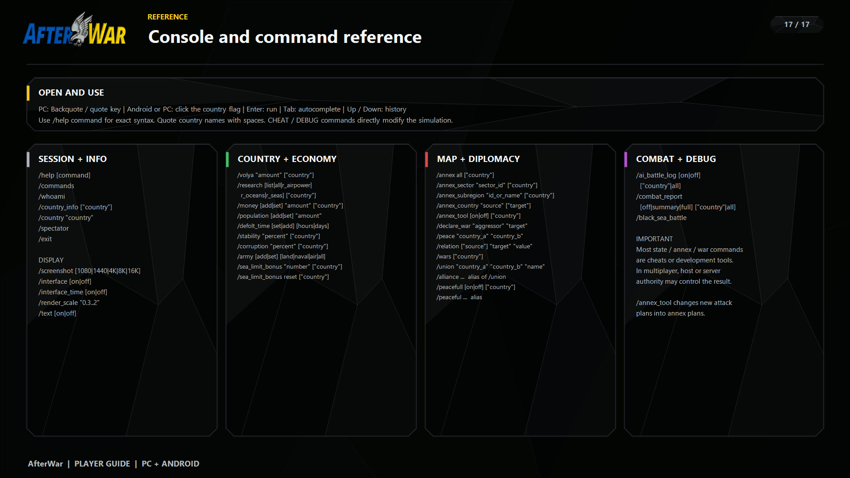Click the /annex_subregion command line
850x478 pixels.
click(495, 196)
